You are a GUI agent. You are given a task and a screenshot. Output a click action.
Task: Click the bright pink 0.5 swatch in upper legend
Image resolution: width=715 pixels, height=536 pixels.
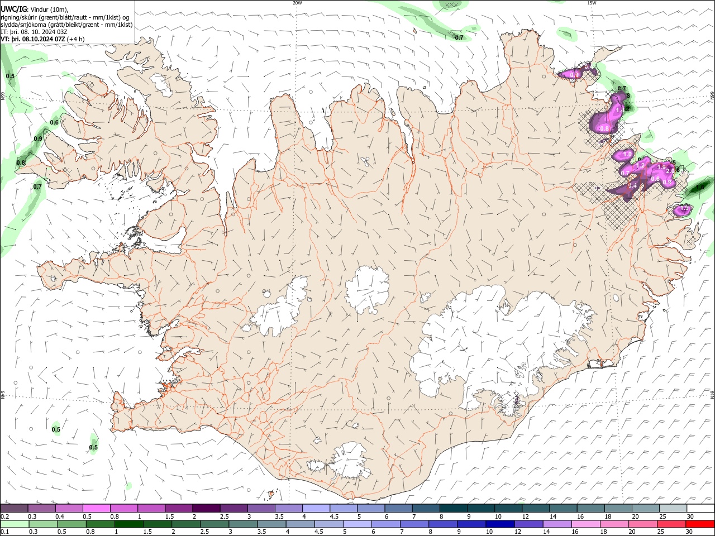click(96, 508)
